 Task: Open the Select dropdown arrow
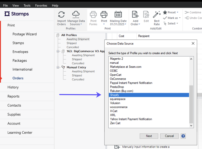coord(177,23)
